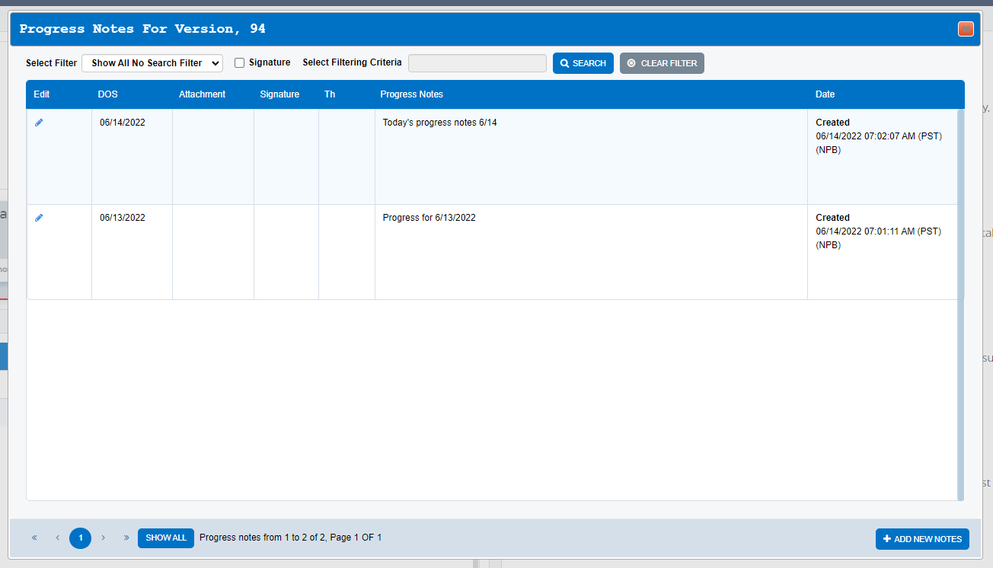993x568 pixels.
Task: Click the Clear Filter button
Action: 662,63
